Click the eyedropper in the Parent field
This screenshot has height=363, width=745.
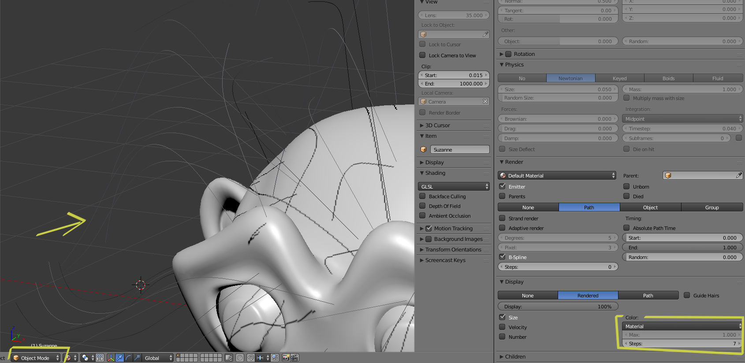pos(739,175)
